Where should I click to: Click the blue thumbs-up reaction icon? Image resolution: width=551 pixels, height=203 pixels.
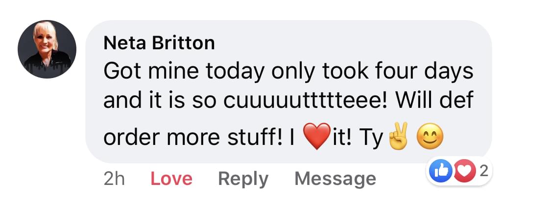coord(438,171)
